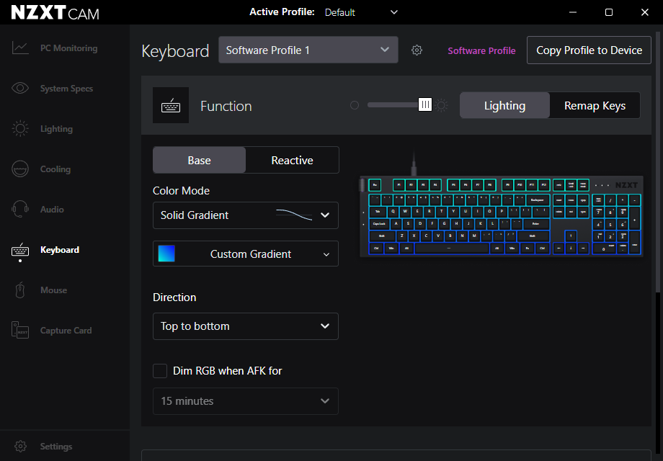Click the Function keyboard icon

pyautogui.click(x=171, y=105)
